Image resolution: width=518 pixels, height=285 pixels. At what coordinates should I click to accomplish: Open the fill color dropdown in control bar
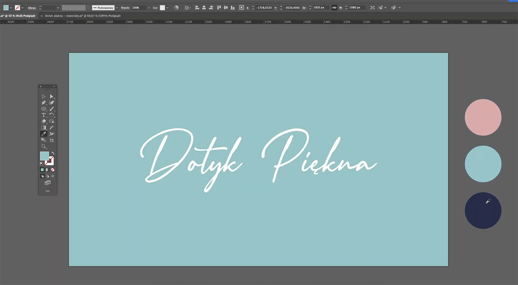tap(11, 8)
